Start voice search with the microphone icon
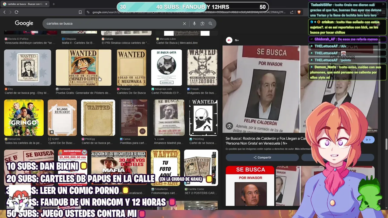Viewport: 388px width, 218px height. click(x=194, y=23)
